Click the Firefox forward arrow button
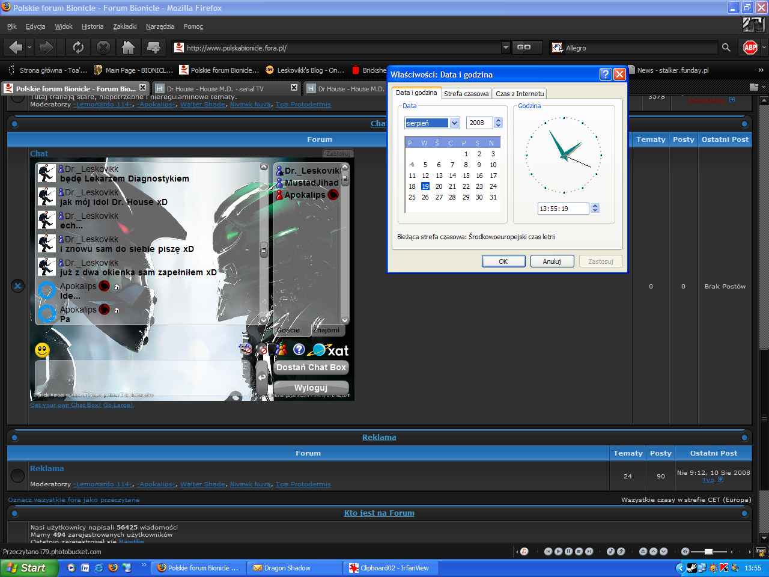This screenshot has height=577, width=769. [x=46, y=47]
